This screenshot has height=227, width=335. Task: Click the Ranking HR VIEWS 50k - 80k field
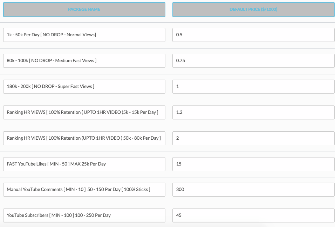click(84, 138)
